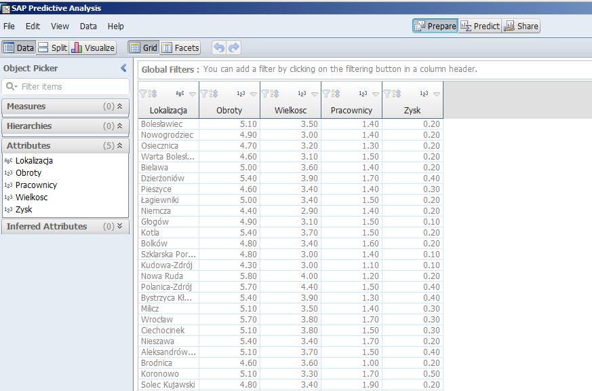Select the Ciechocinek cell
This screenshot has height=391, width=592.
(168, 331)
